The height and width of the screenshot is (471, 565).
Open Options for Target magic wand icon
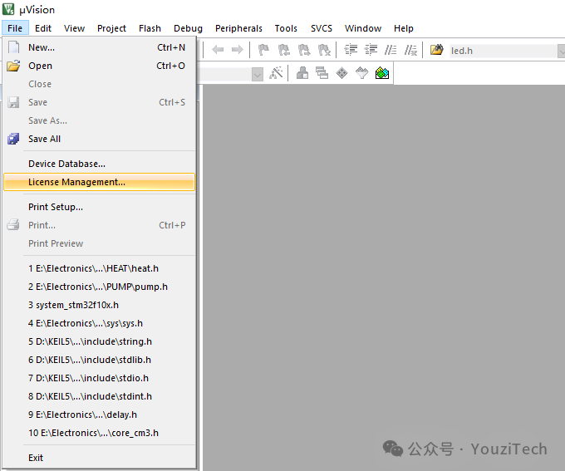click(276, 73)
